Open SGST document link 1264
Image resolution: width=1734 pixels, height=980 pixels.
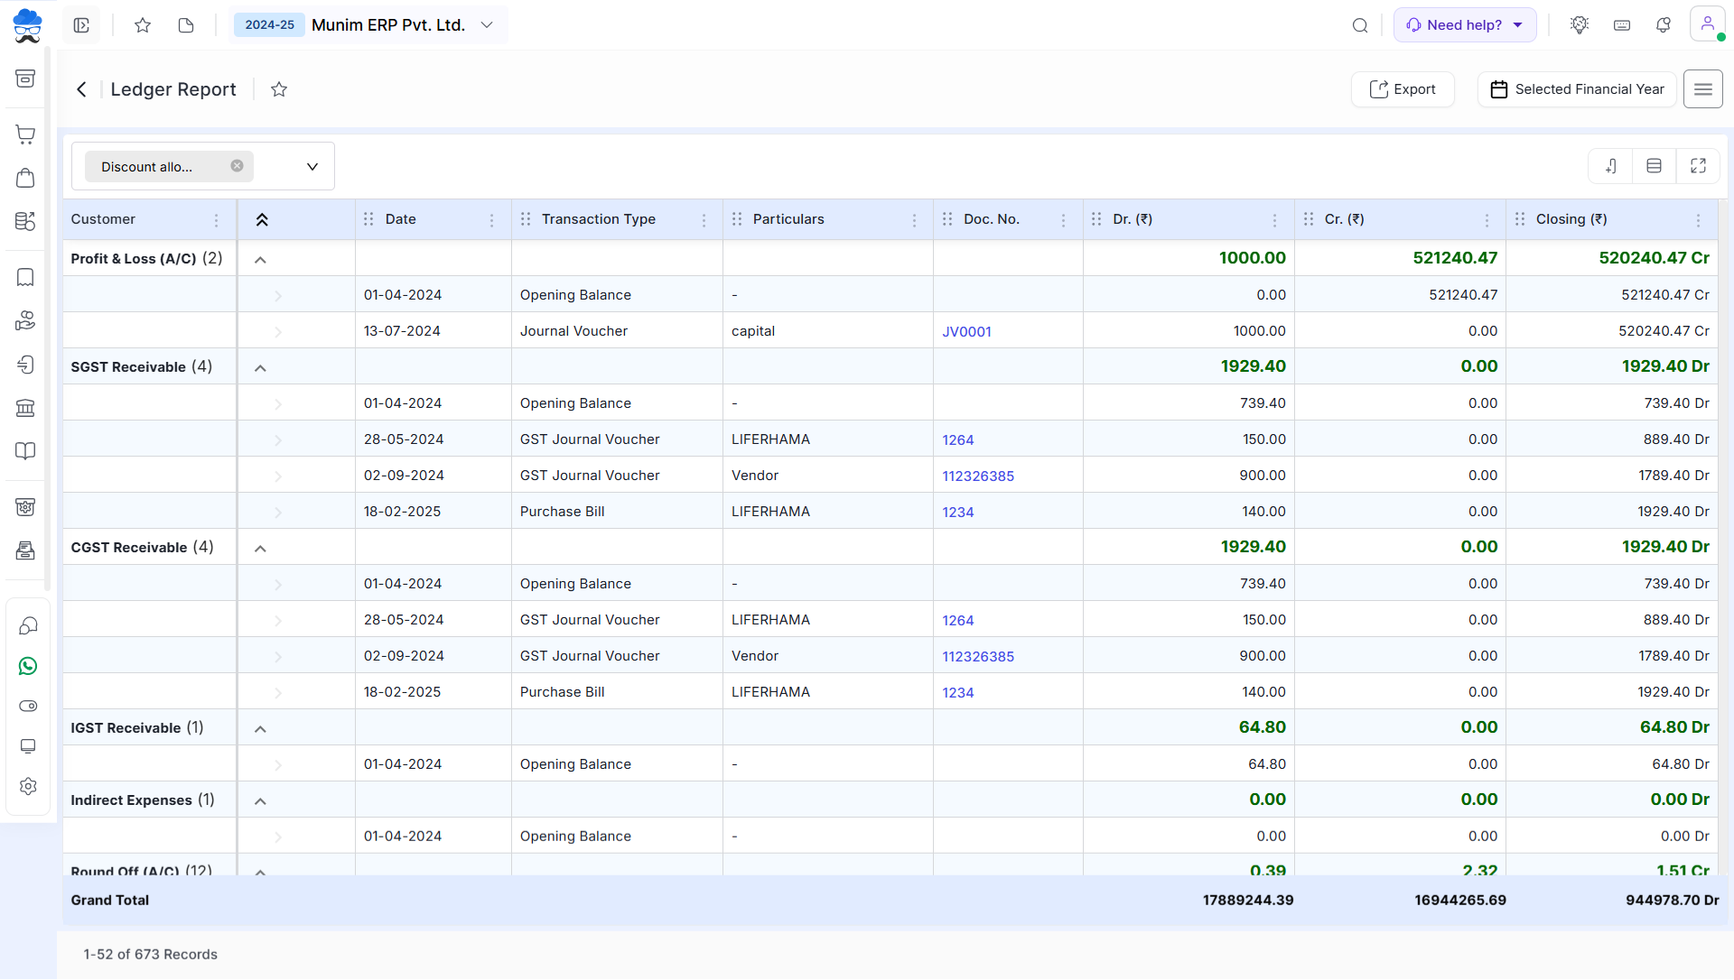click(x=958, y=440)
